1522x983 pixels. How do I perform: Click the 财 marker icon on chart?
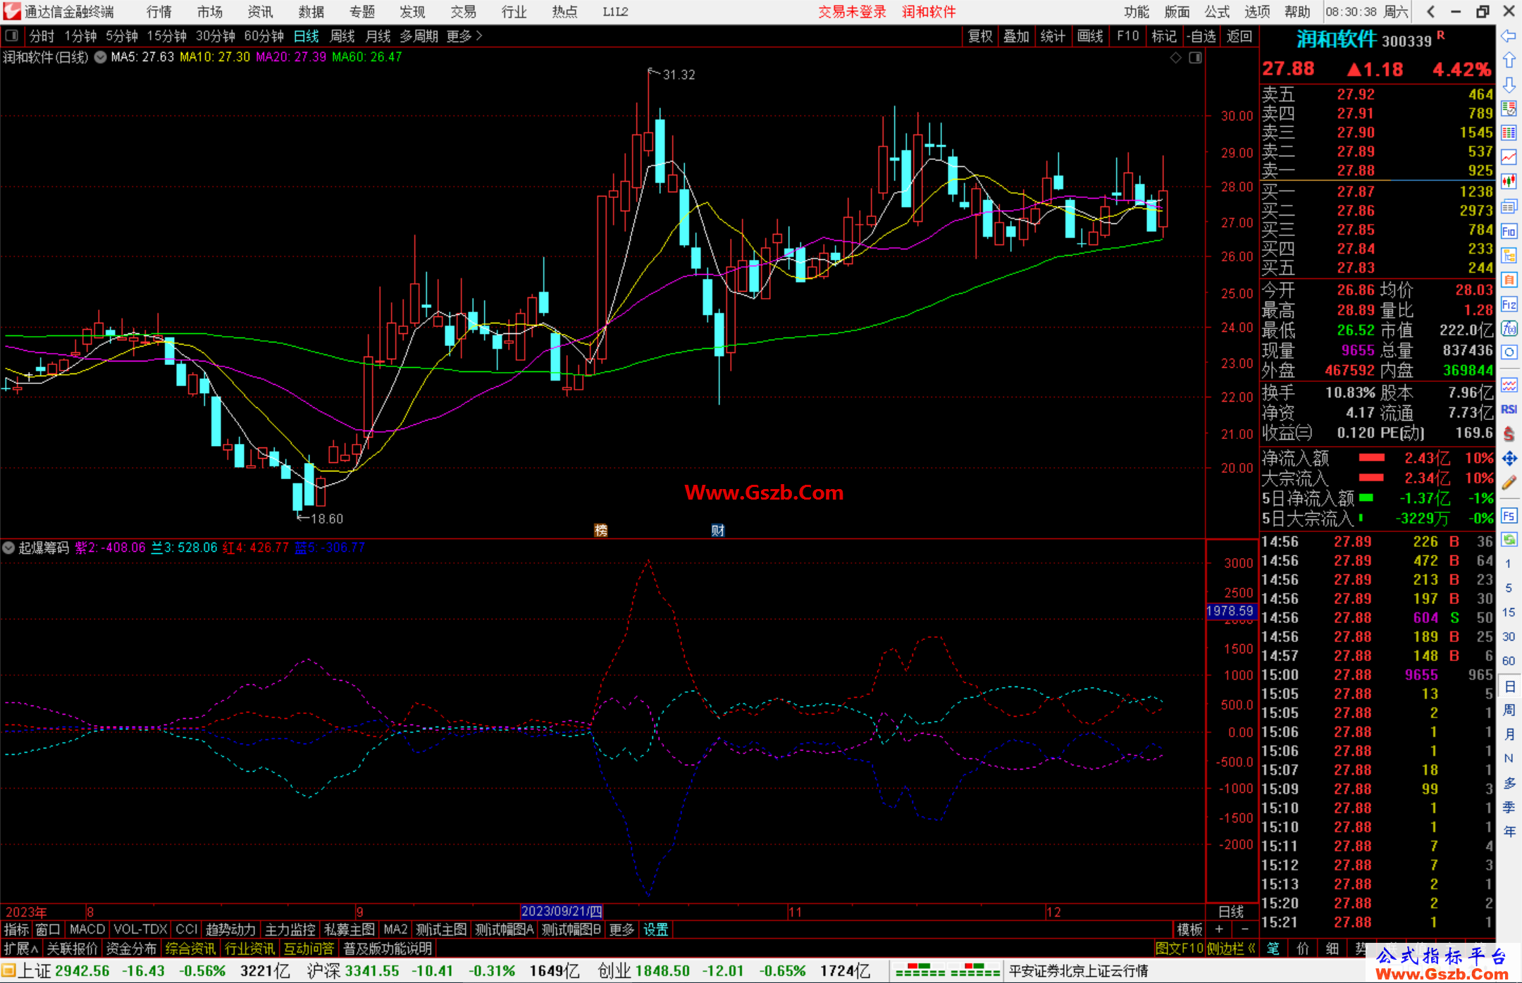(x=717, y=530)
